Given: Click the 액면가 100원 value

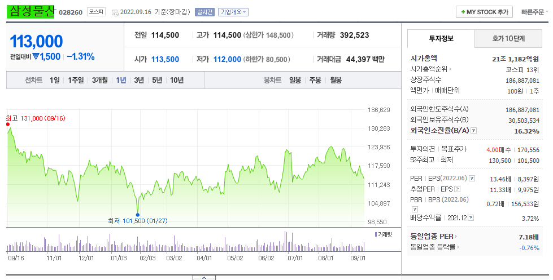Looking at the screenshot, I should (515, 91).
